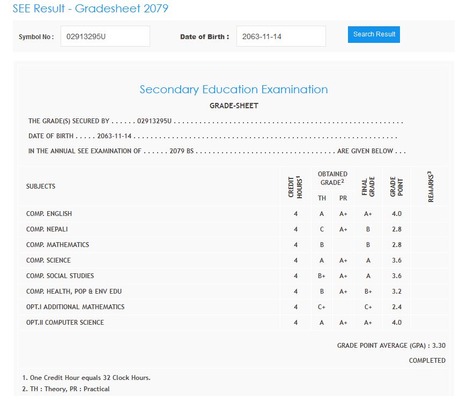Click the REMARKS column header
467x396 pixels.
(430, 186)
